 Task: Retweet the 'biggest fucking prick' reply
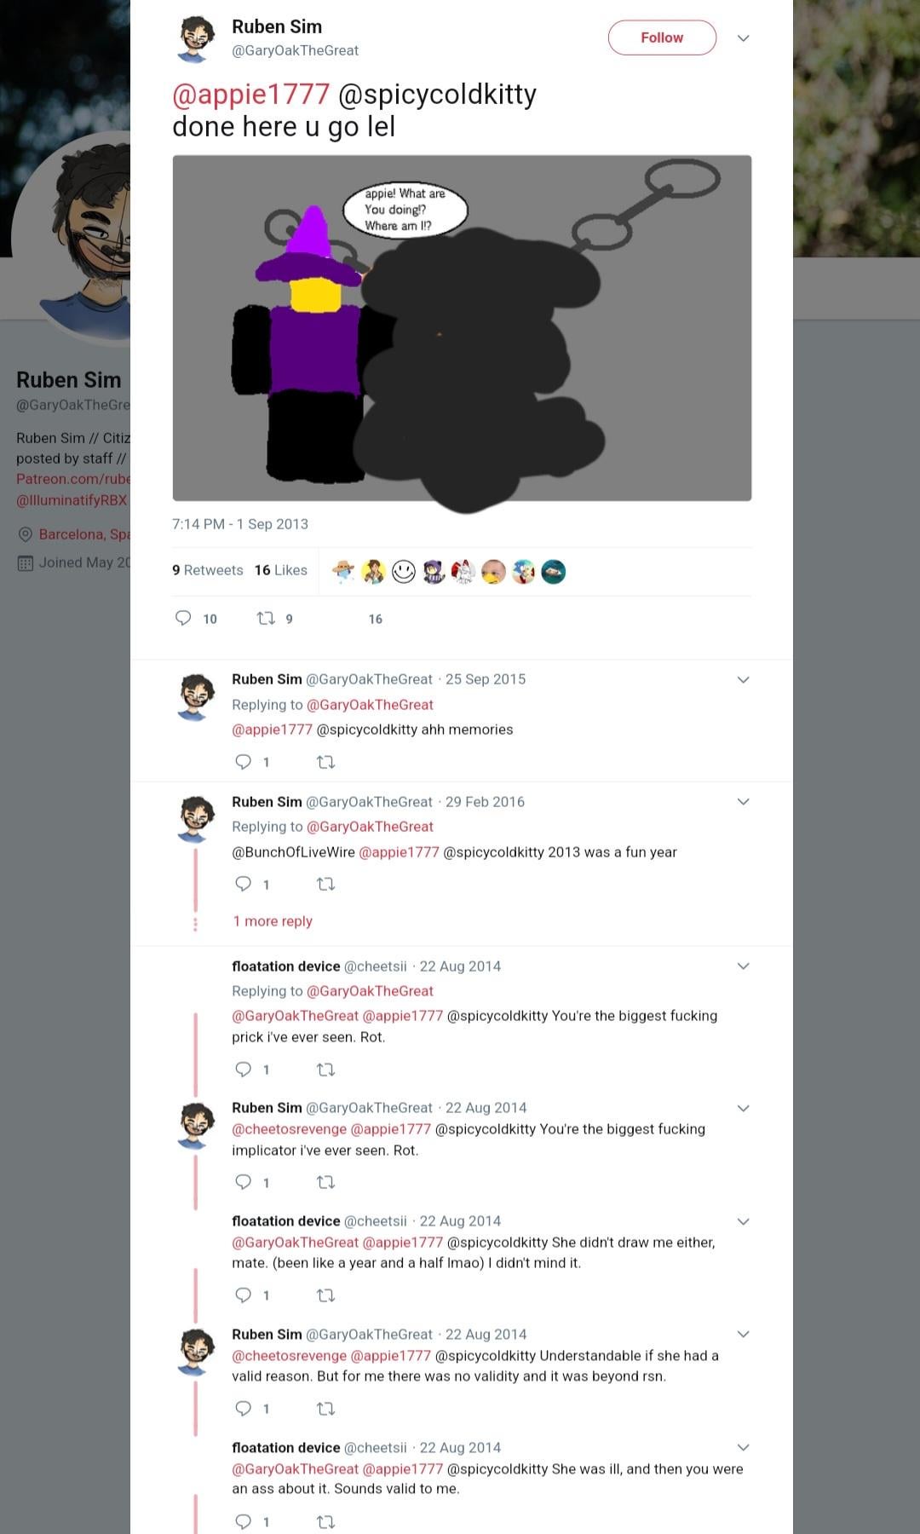tap(325, 1069)
